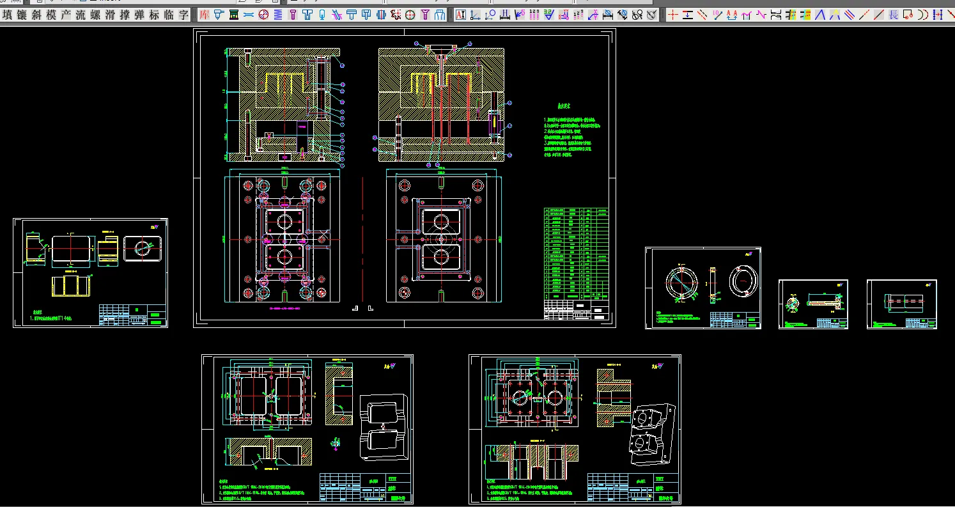
Task: Select the rectangle with red corner circles icon
Action: tap(908, 15)
